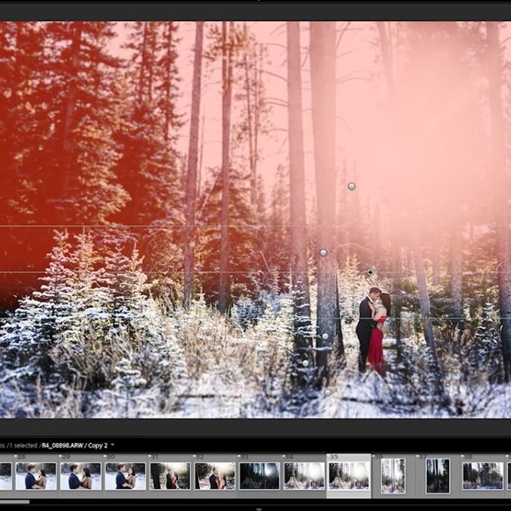Select filmstrip photo 31 with red dress
This screenshot has width=511, height=511.
170,476
